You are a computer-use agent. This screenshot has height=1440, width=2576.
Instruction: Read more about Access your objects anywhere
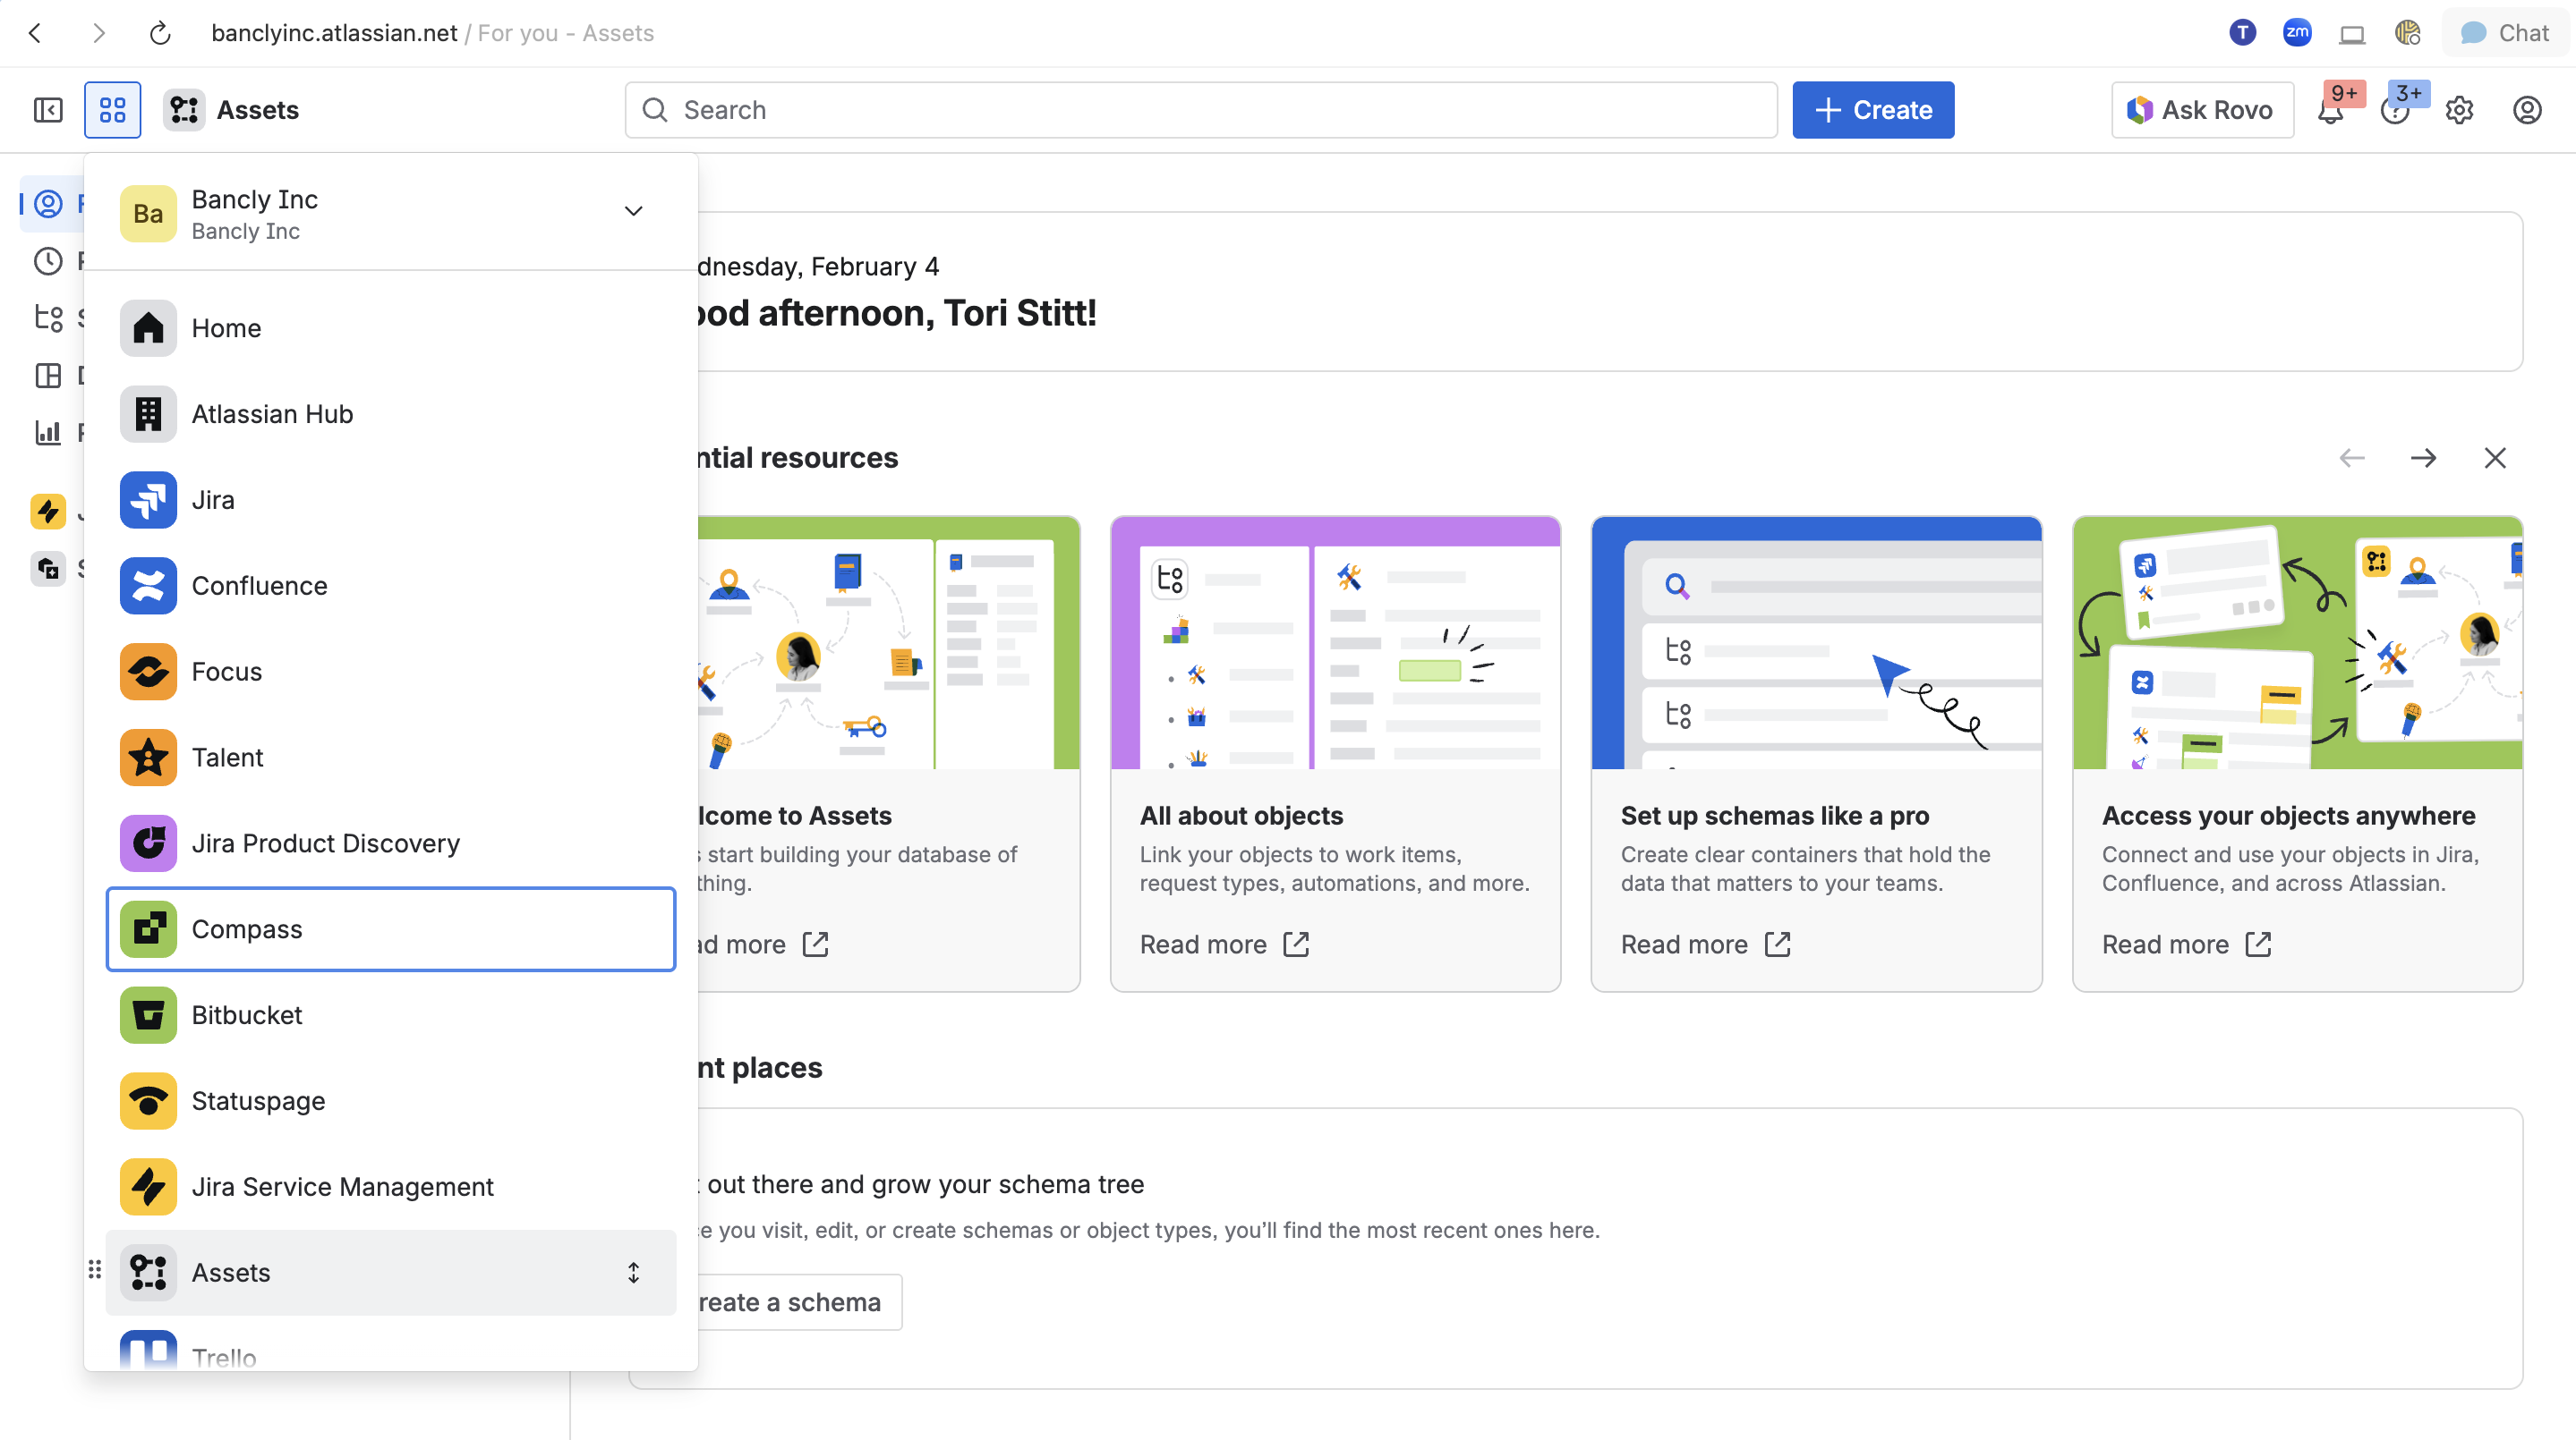click(2186, 944)
